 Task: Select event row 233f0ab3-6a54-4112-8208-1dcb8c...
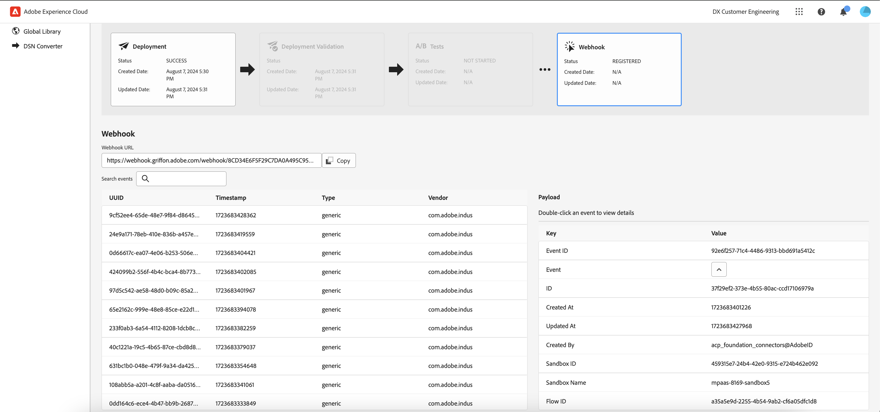coord(314,328)
